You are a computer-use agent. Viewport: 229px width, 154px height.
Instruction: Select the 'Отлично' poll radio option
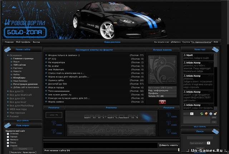click(8, 134)
